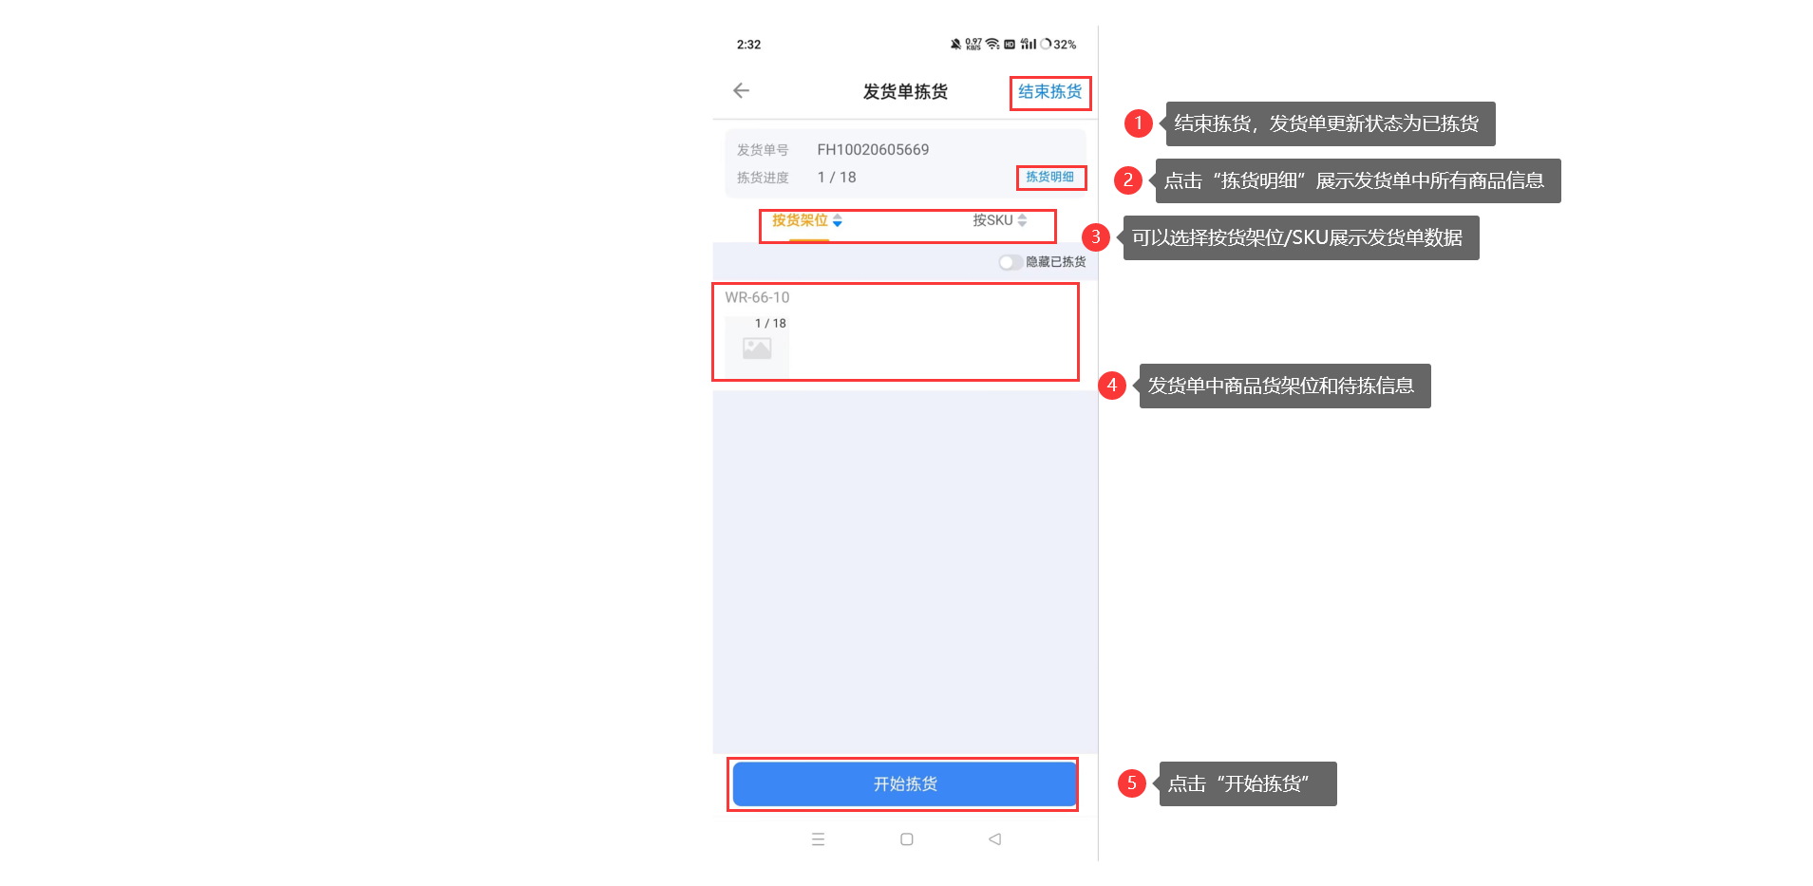Tap the Wi-Fi status icon

pyautogui.click(x=992, y=45)
